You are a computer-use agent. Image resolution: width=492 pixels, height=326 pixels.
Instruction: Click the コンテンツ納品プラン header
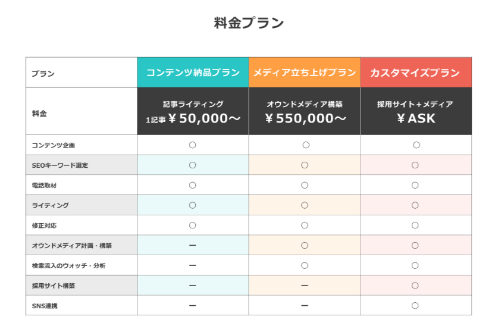tap(193, 73)
